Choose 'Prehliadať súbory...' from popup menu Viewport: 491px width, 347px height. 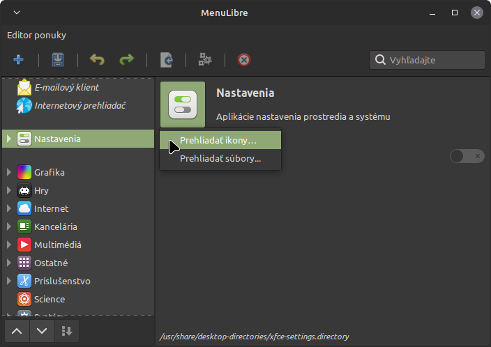(x=220, y=158)
